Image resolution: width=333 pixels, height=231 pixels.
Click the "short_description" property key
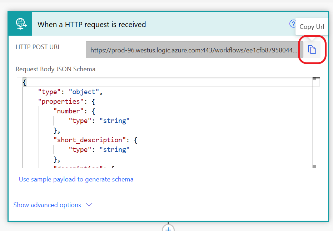[x=90, y=140]
